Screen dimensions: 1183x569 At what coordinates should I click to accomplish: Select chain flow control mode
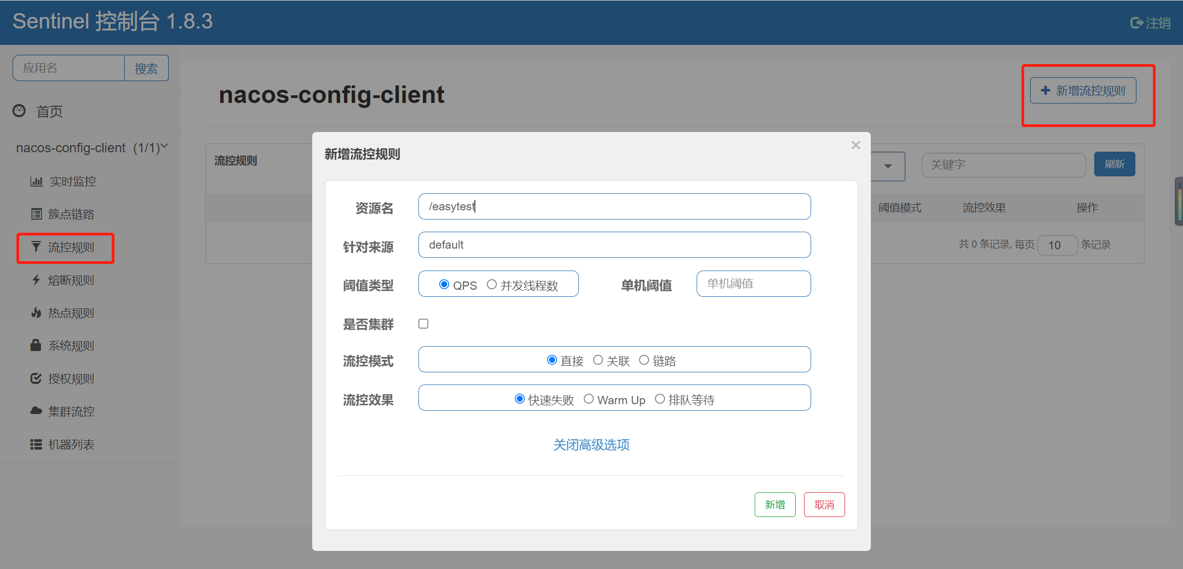coord(644,360)
